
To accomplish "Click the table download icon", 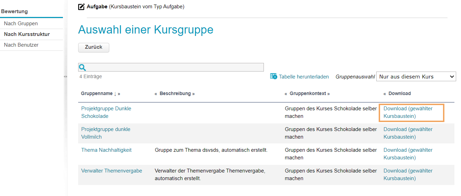I will click(274, 76).
